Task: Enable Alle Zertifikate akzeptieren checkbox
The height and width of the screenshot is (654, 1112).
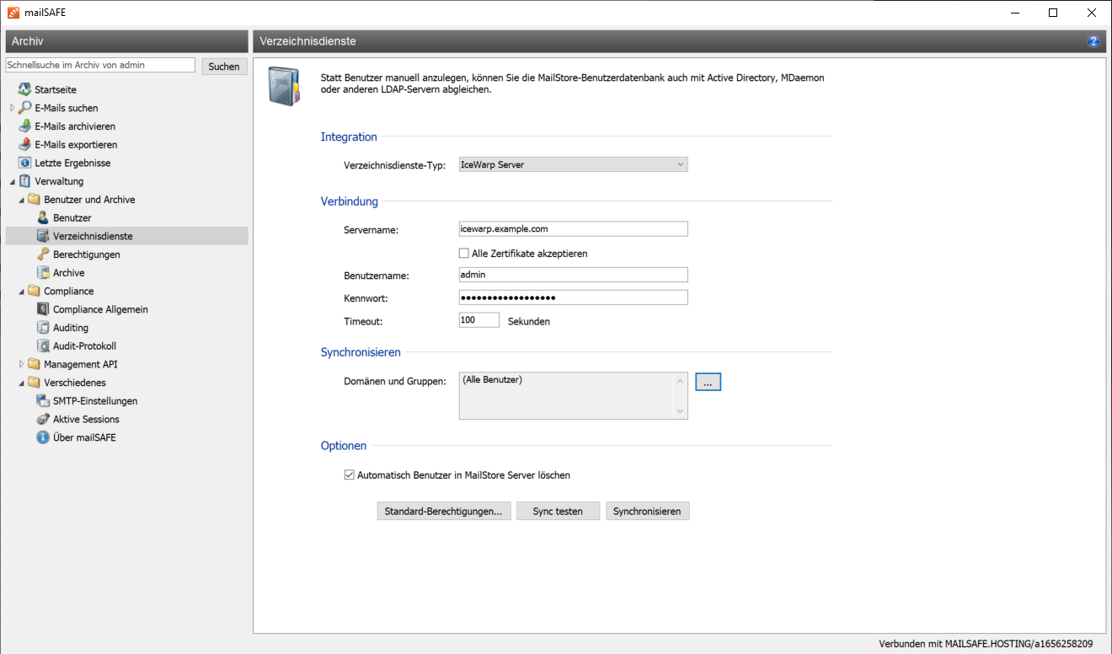Action: pyautogui.click(x=463, y=254)
